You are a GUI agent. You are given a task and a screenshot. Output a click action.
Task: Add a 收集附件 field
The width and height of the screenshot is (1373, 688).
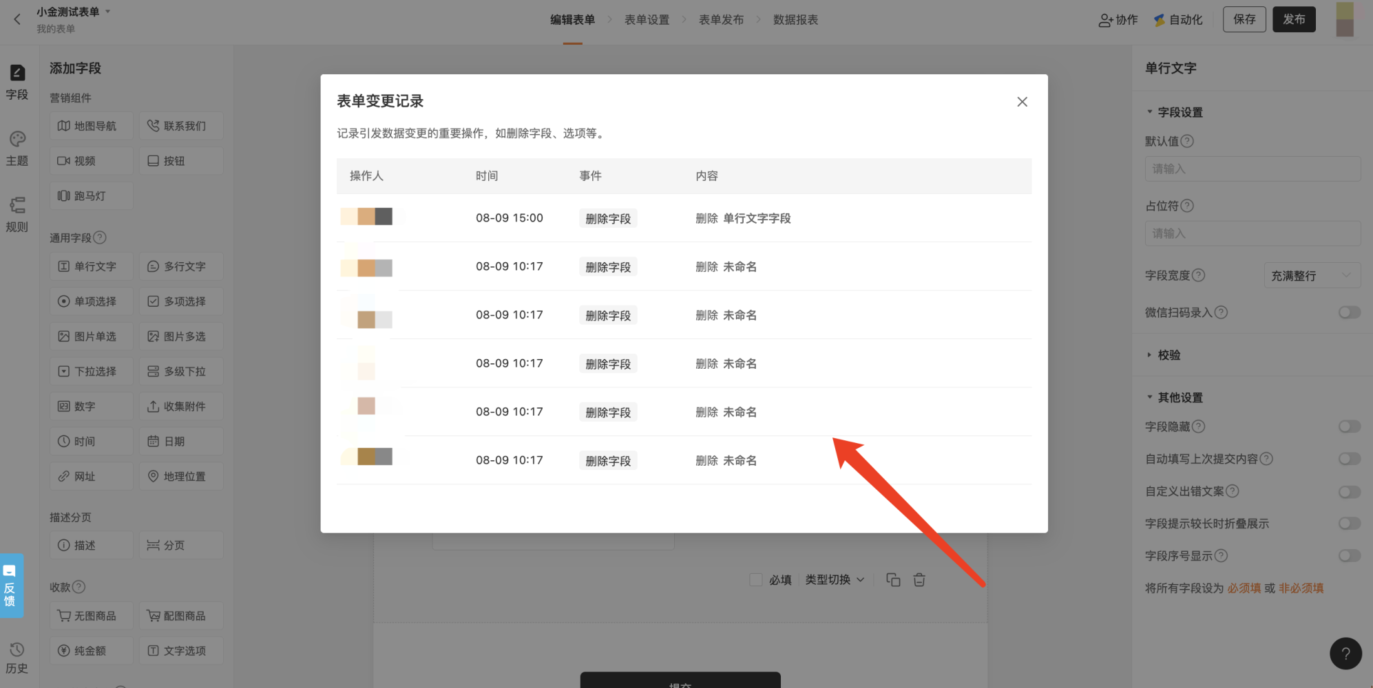[x=181, y=407]
